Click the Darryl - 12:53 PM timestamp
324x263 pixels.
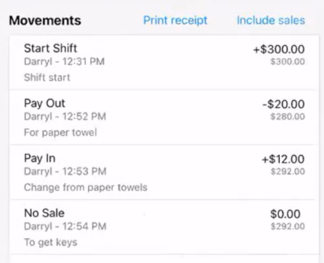click(65, 172)
